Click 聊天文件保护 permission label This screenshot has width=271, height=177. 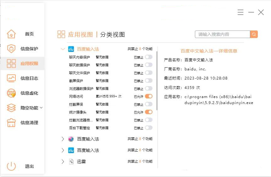(x=80, y=73)
